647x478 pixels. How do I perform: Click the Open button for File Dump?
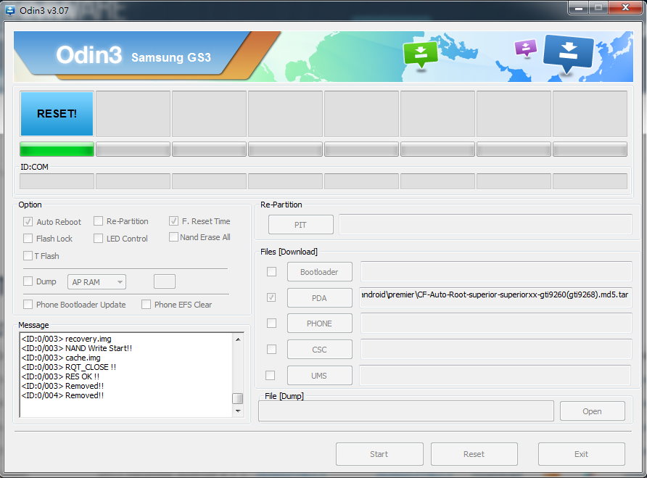click(x=592, y=411)
